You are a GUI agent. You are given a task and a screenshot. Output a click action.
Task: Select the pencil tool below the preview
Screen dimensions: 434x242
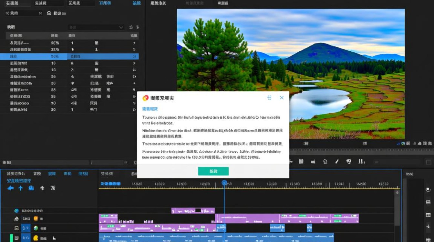[337, 161]
